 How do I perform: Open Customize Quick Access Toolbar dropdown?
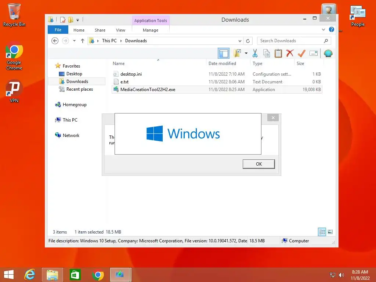coord(78,20)
